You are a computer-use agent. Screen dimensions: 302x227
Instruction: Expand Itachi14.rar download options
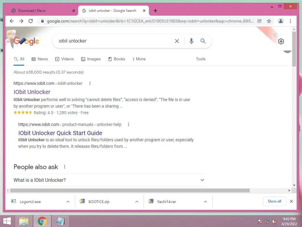click(x=206, y=202)
